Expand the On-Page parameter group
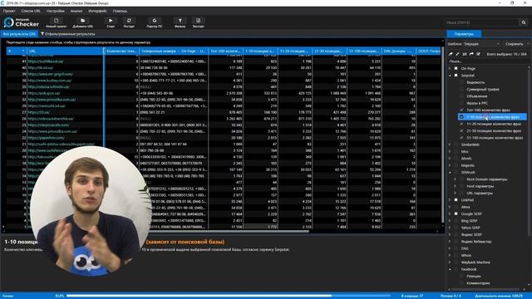This screenshot has width=532, height=299. 451,68
